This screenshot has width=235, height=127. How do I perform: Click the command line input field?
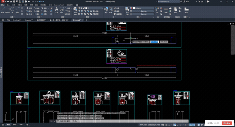click(x=123, y=121)
